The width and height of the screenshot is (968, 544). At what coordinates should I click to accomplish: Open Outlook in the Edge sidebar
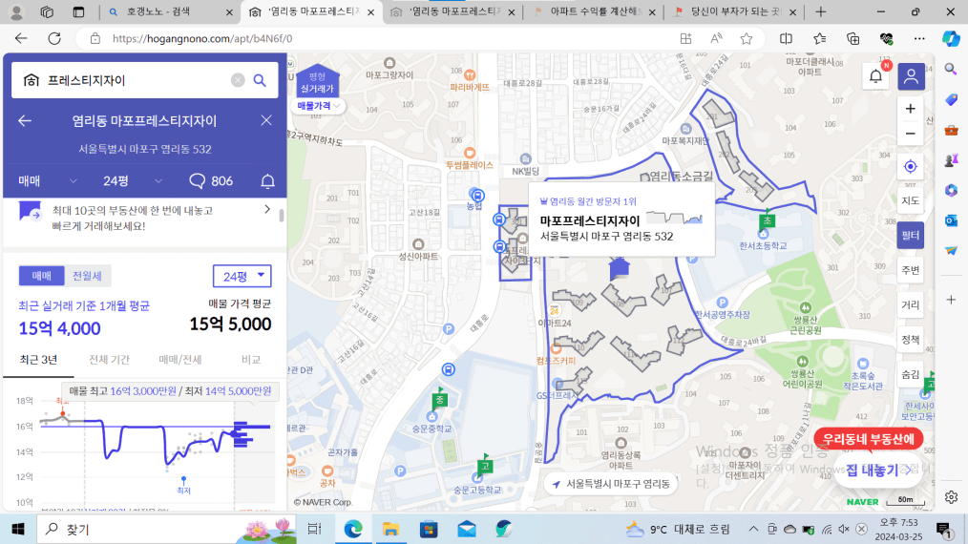pyautogui.click(x=951, y=220)
